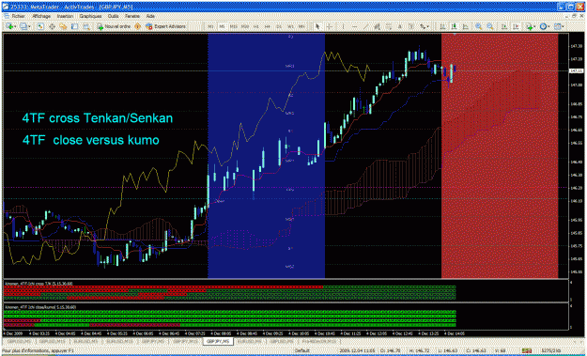Toggle Expert Advisors on or off
This screenshot has width=587, height=356.
[165, 26]
